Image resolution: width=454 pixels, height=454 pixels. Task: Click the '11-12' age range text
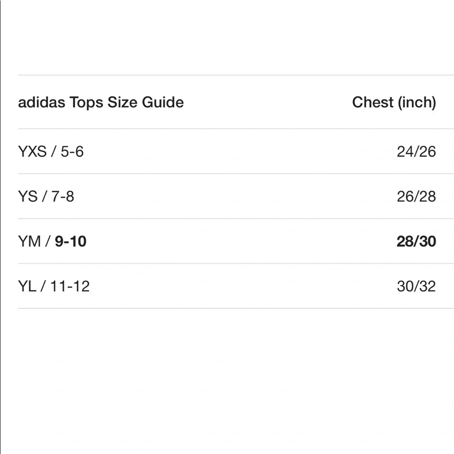[70, 286]
